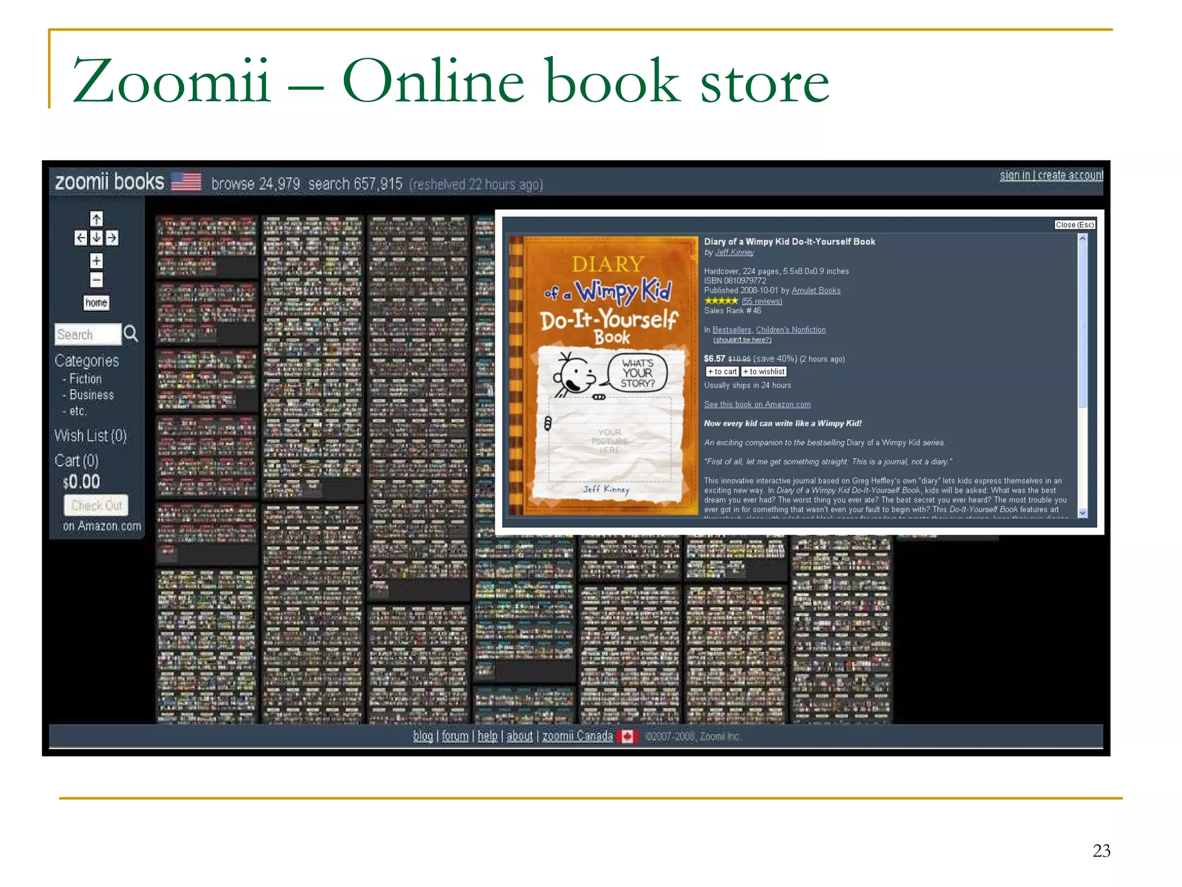
Task: Click the pan up arrow
Action: [x=96, y=219]
